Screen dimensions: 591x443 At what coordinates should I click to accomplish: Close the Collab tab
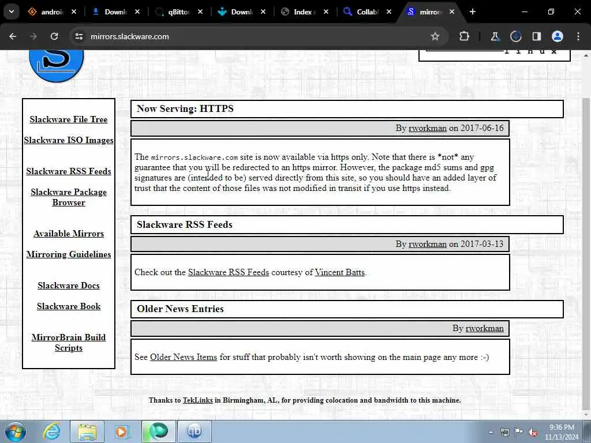(x=389, y=12)
